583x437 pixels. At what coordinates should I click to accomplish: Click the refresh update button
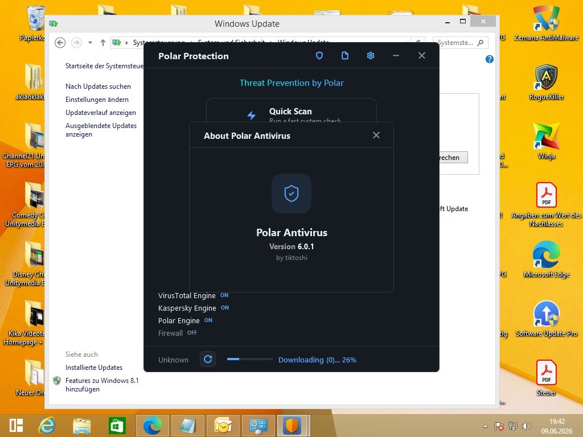point(208,360)
